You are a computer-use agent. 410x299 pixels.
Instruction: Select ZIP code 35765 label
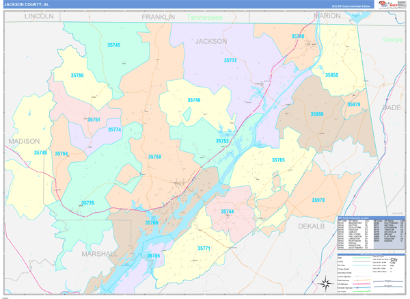(278, 160)
